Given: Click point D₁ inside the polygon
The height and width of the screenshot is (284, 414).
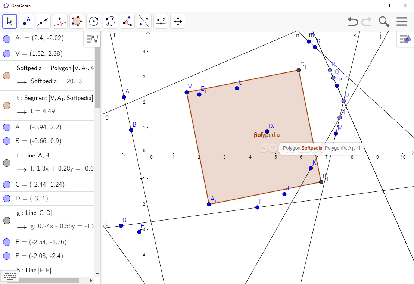Looking at the screenshot, I should (267, 132).
